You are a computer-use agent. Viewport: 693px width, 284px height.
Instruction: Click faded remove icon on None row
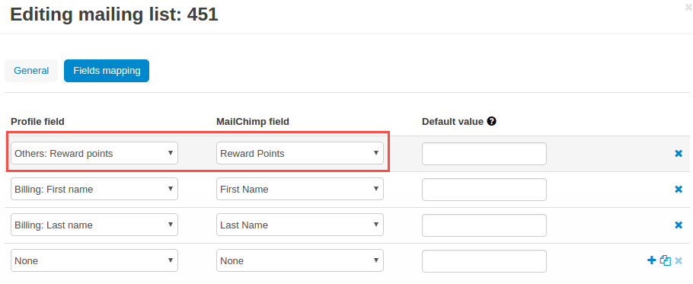[679, 260]
